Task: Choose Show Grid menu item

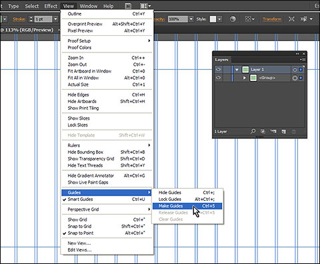Action: (x=106, y=219)
